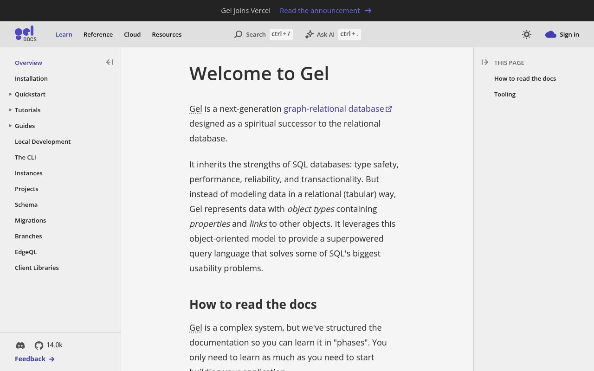Click the Ask AI button label
Image resolution: width=594 pixels, height=371 pixels.
pyautogui.click(x=326, y=34)
